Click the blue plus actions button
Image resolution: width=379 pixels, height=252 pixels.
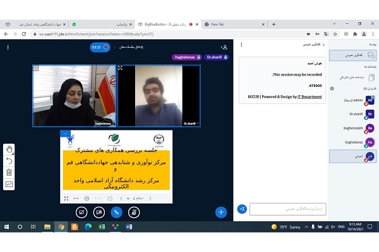220,212
